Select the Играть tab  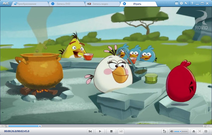point(139,4)
